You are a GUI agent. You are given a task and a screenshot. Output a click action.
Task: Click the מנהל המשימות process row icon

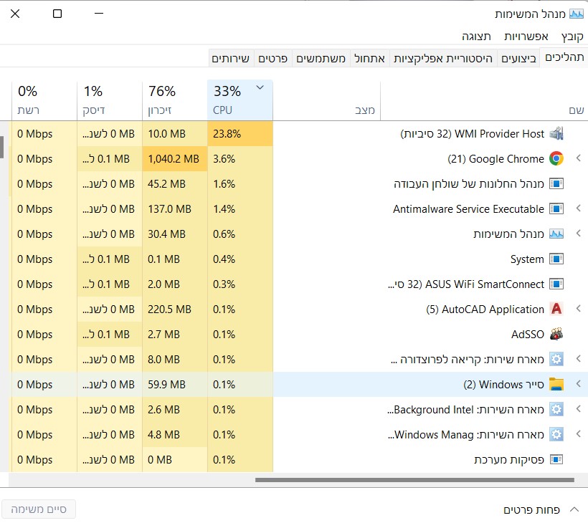[x=556, y=234]
